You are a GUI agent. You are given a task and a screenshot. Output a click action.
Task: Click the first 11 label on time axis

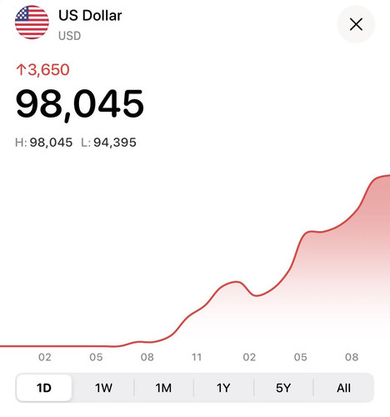[197, 357]
